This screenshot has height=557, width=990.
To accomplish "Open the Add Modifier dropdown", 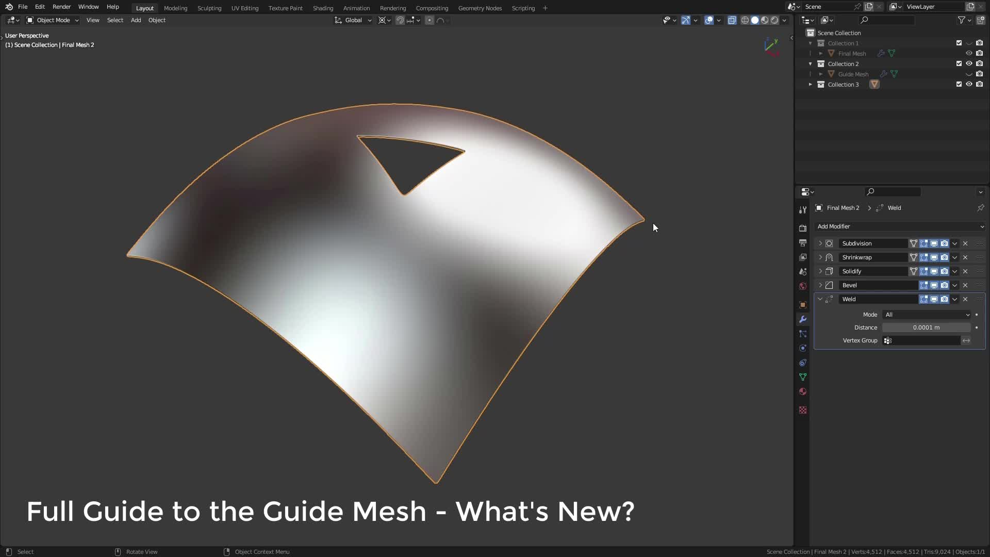I will pos(900,226).
